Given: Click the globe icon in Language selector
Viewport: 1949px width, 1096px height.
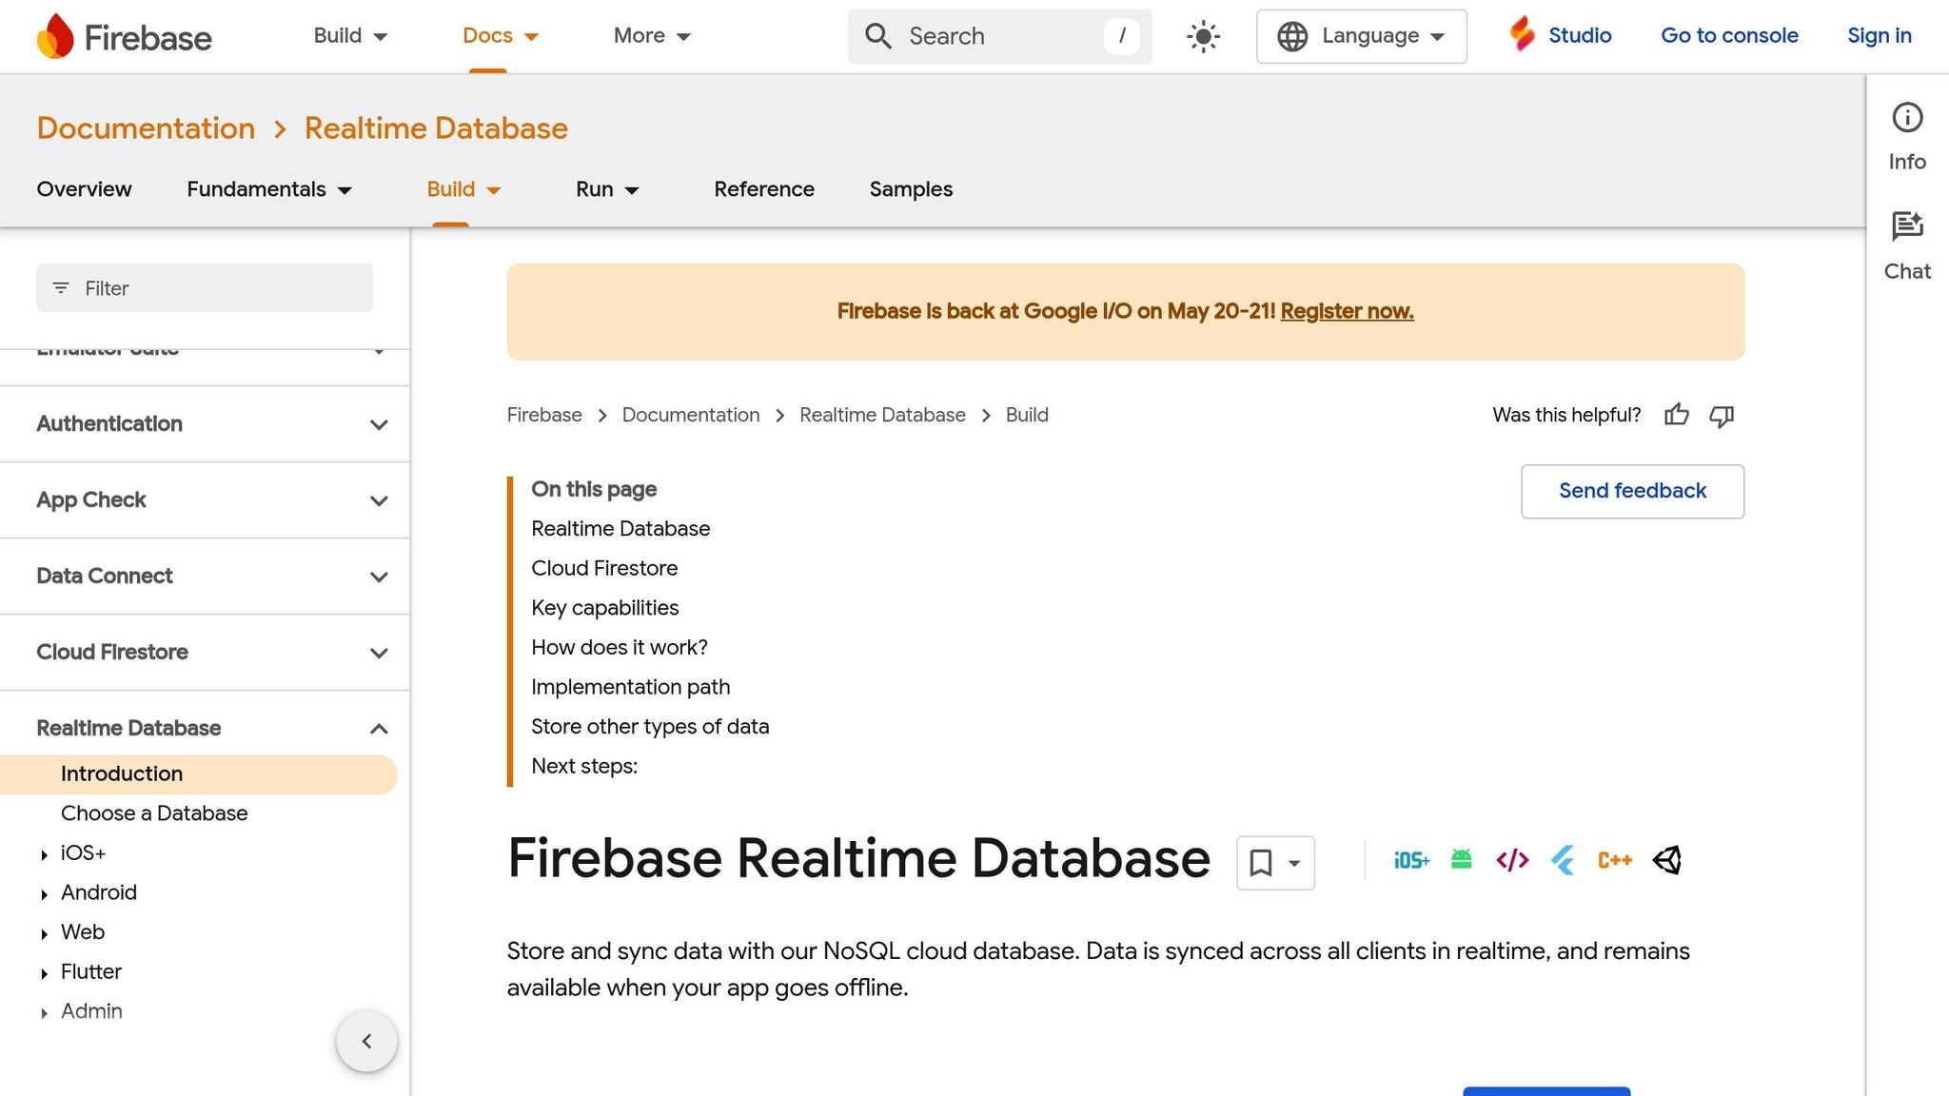Looking at the screenshot, I should (x=1291, y=36).
